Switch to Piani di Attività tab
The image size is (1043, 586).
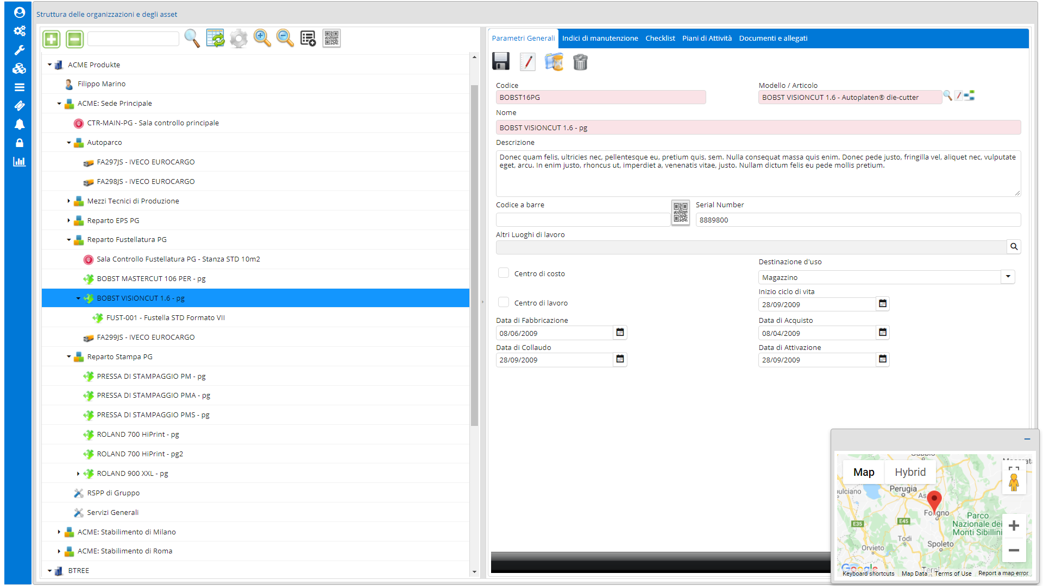click(x=707, y=38)
